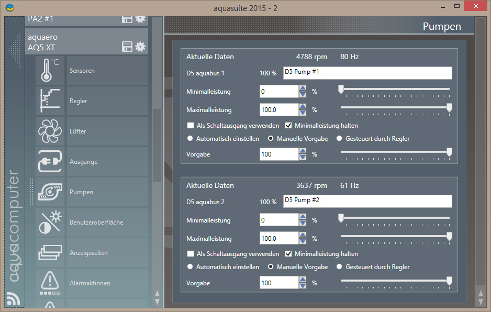Screen dimensions: 491x312
Task: Uncheck Minimalleistung halten for D5 aquabus 2
Action: pos(288,254)
